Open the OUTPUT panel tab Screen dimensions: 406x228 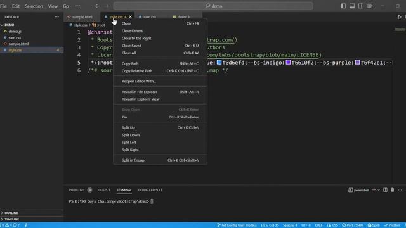point(104,190)
